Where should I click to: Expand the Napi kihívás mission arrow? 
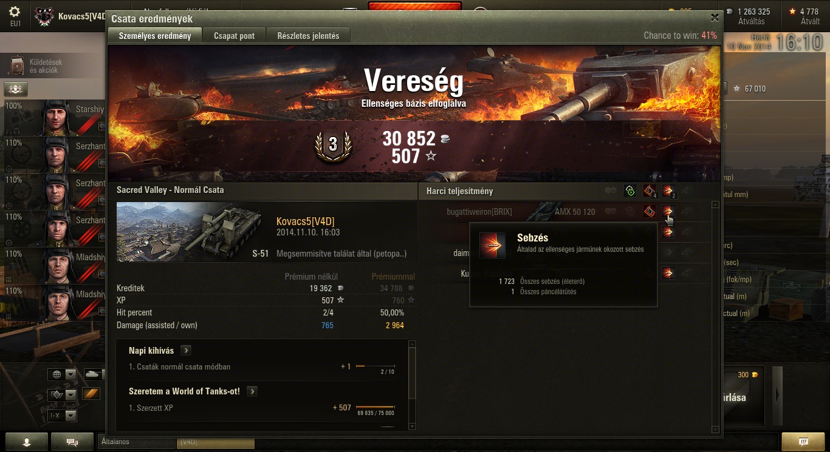tap(186, 350)
